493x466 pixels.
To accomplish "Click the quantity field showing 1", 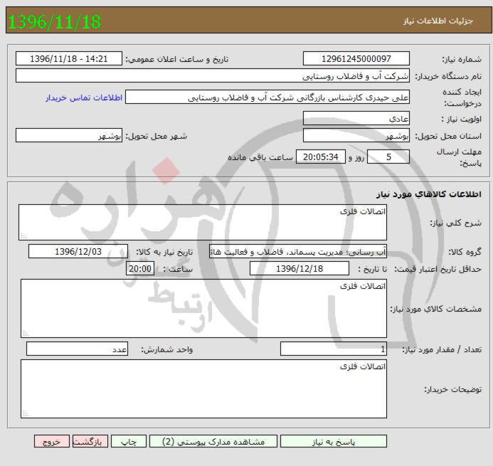I will 334,349.
